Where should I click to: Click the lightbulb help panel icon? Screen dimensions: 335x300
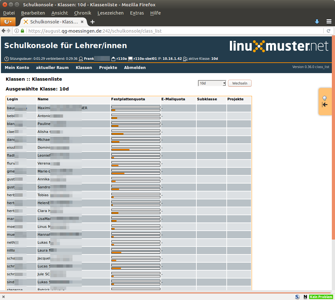(x=325, y=98)
